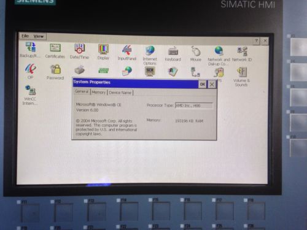Select the General tab
This screenshot has width=307, height=230.
click(82, 91)
